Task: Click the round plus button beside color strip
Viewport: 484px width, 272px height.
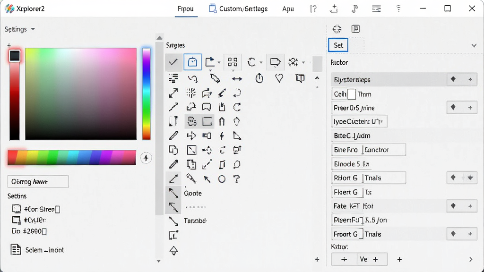Action: (x=146, y=158)
